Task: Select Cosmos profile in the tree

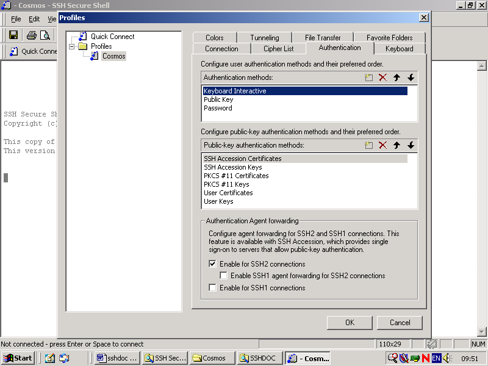Action: (x=113, y=56)
